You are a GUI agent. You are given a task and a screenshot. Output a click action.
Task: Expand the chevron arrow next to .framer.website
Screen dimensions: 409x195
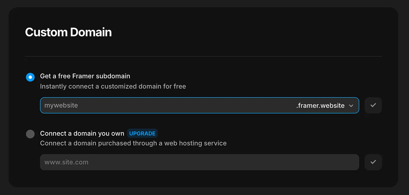pos(351,106)
